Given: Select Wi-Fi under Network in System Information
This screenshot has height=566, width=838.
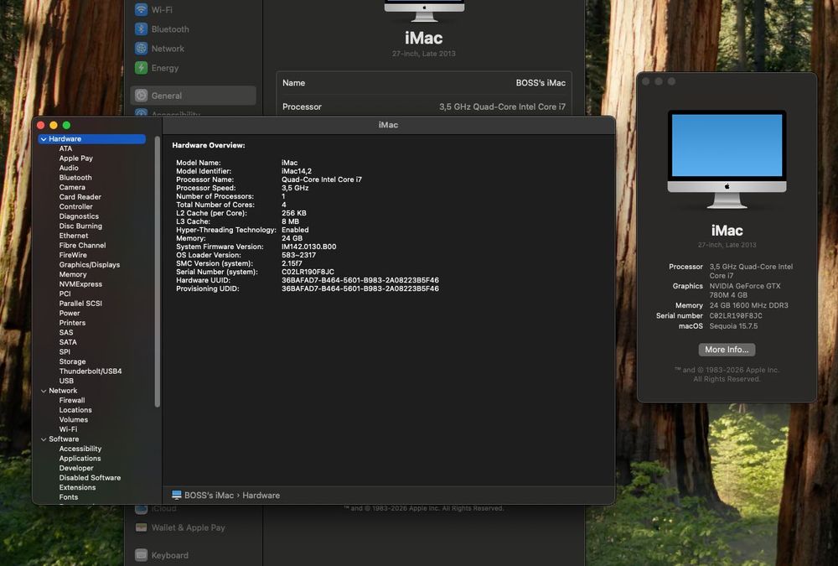Looking at the screenshot, I should pos(68,429).
